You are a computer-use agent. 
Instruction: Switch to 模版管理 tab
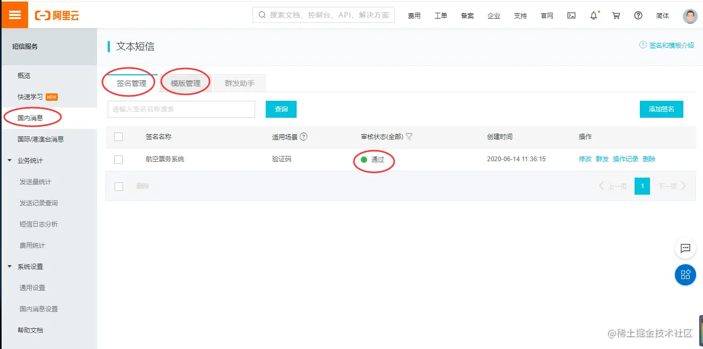[186, 83]
